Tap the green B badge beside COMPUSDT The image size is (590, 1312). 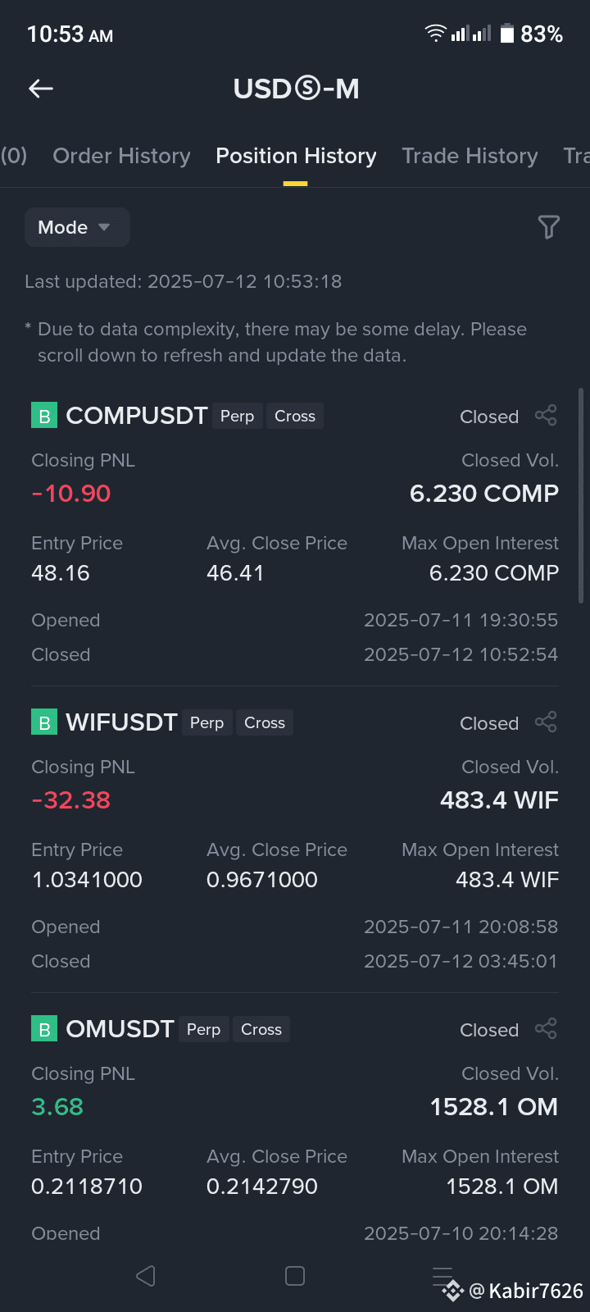pos(44,416)
